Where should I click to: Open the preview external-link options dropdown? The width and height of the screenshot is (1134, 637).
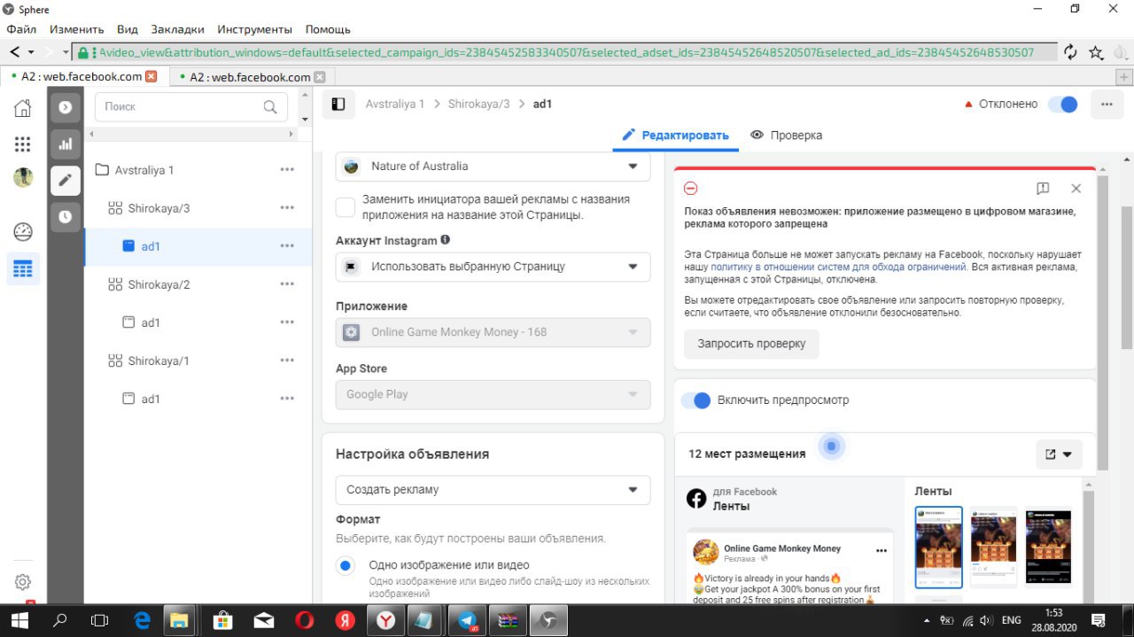pos(1059,454)
